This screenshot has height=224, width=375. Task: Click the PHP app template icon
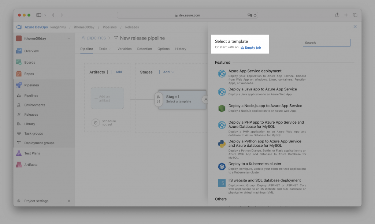click(x=222, y=125)
